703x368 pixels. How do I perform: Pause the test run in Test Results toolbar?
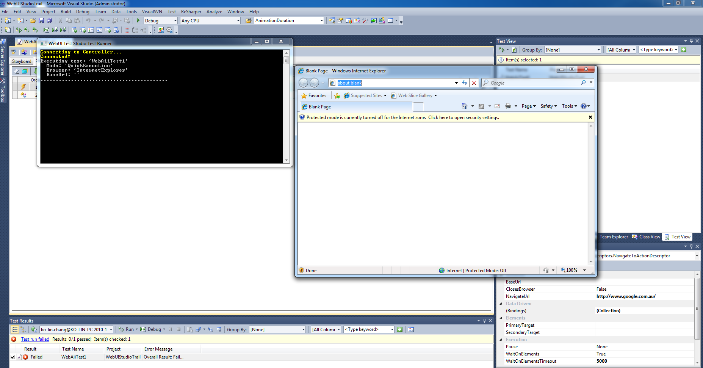pos(171,329)
